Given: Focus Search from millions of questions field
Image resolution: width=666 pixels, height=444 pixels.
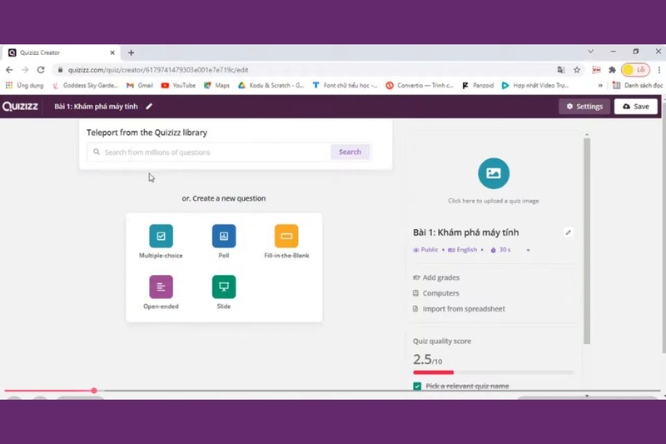Looking at the screenshot, I should (x=209, y=152).
